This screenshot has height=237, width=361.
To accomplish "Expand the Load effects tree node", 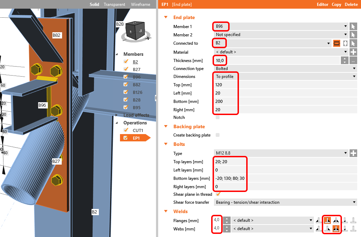I will [x=117, y=115].
